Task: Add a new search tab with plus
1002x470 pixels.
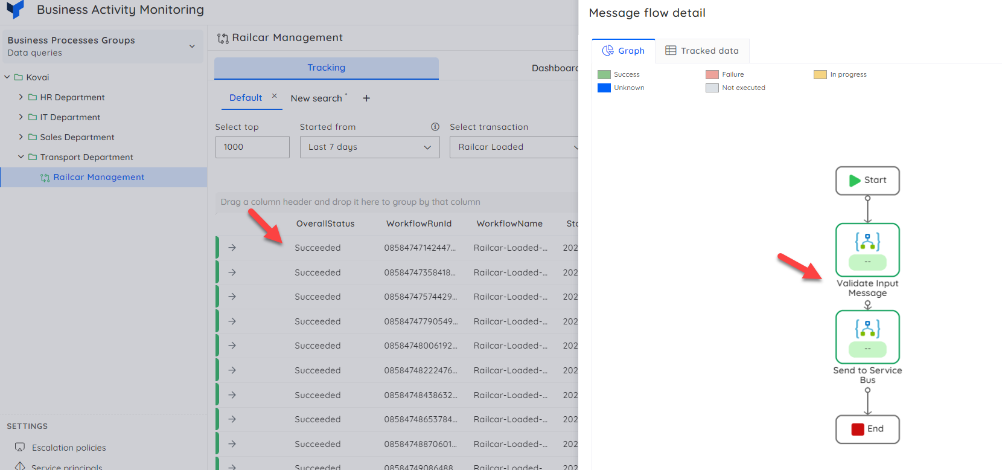Action: [366, 98]
